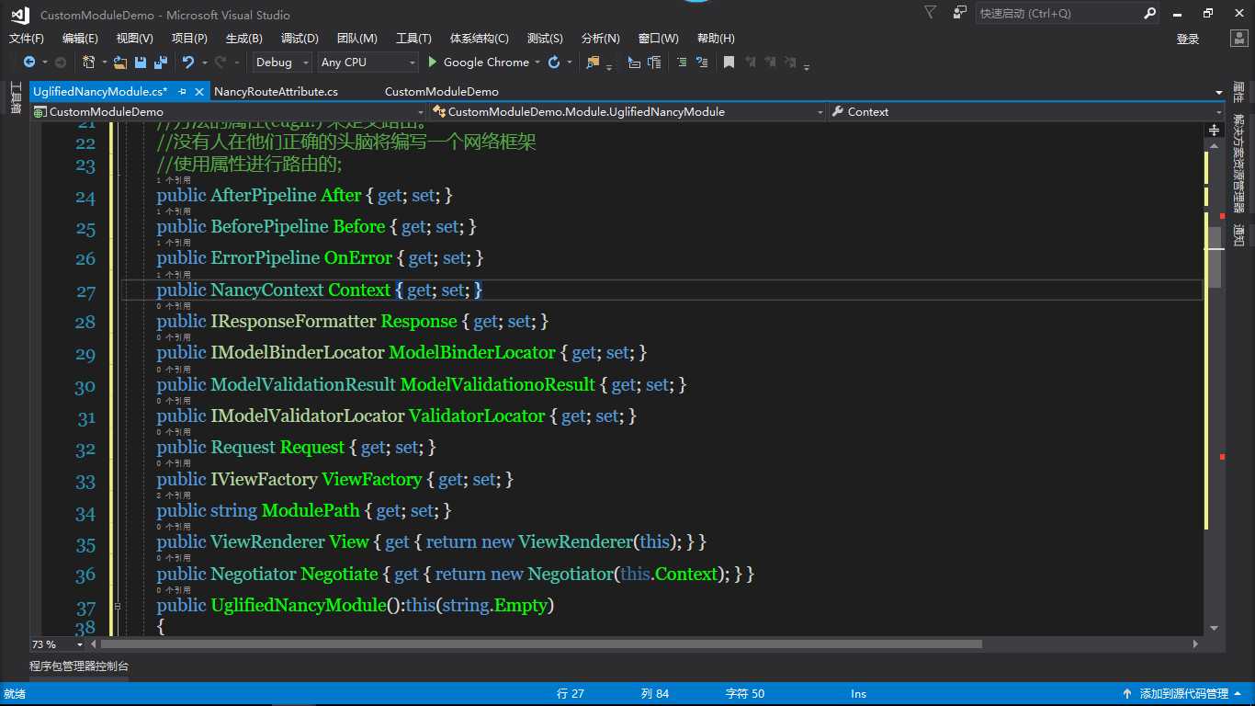Open the 编辑(E) menu
Image resolution: width=1255 pixels, height=706 pixels.
click(x=80, y=39)
